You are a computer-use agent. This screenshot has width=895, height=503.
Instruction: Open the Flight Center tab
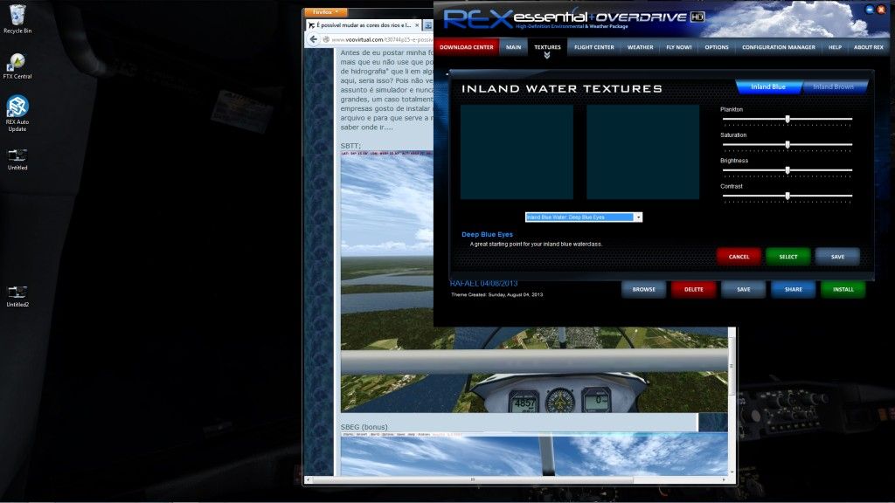[594, 47]
